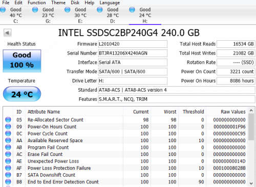
Task: Click the Firmware field L2010420
Action: pos(133,44)
